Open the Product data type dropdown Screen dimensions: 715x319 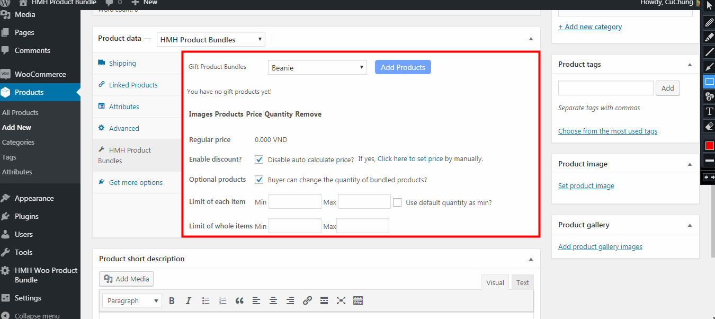pyautogui.click(x=211, y=39)
